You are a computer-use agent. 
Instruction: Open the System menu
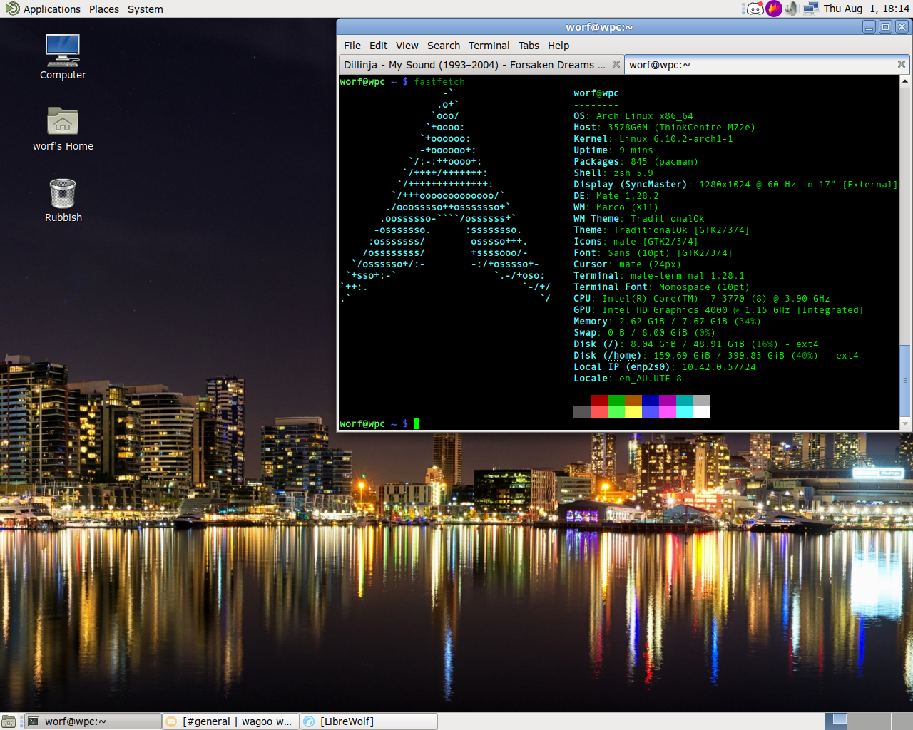click(x=146, y=9)
